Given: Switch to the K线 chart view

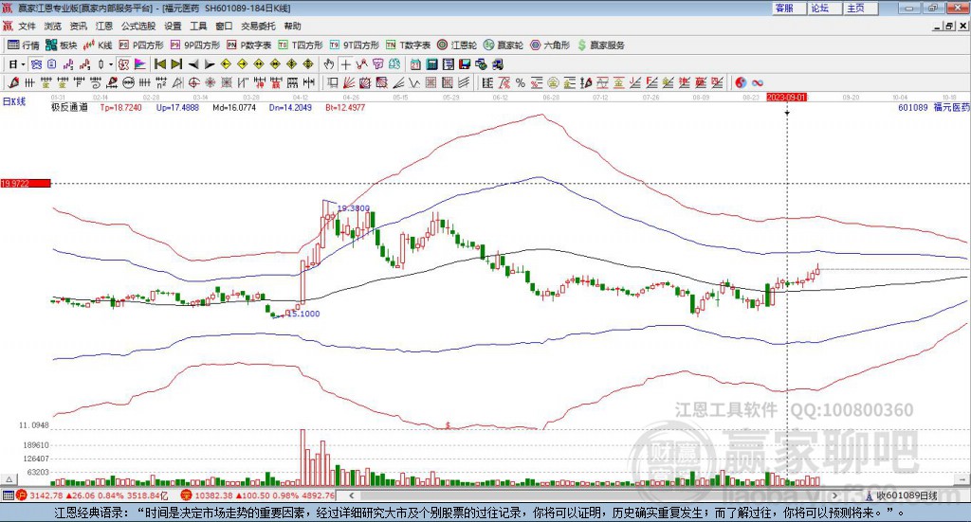Looking at the screenshot, I should click(98, 45).
